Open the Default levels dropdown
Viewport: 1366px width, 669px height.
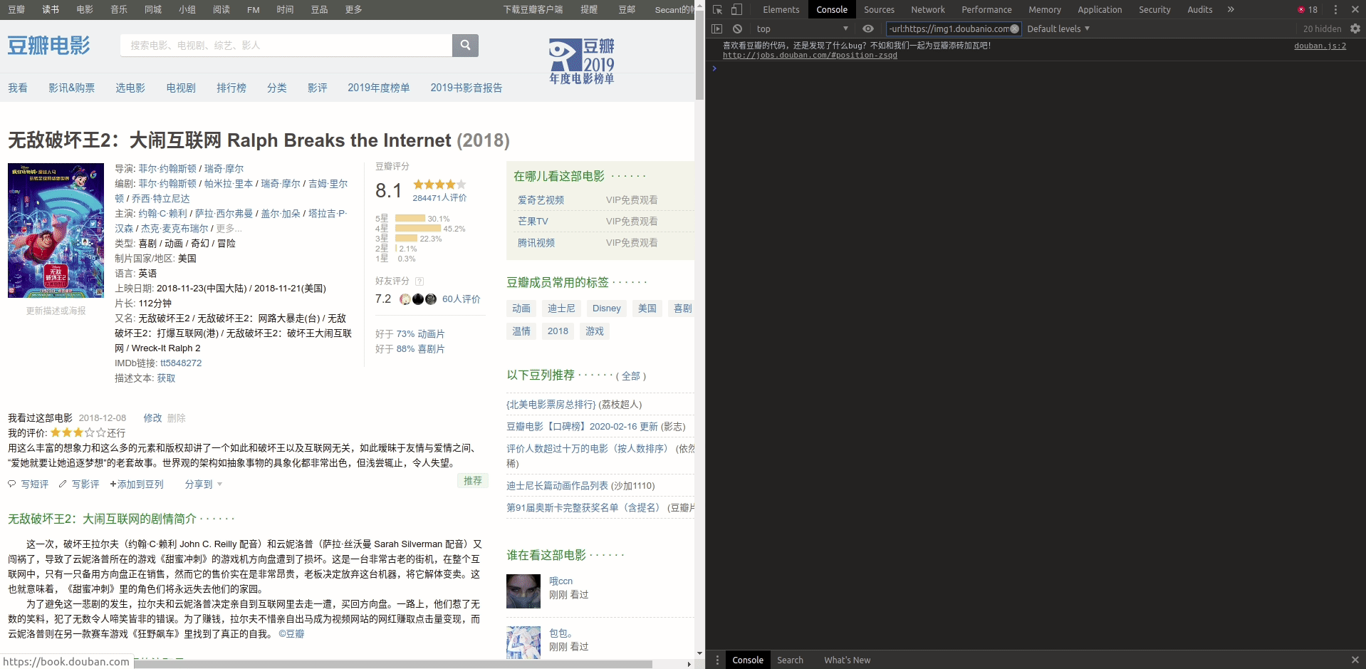[x=1058, y=28]
